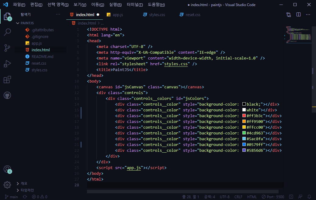Switch to the reset.css tab
This screenshot has height=200, width=316.
tap(193, 15)
